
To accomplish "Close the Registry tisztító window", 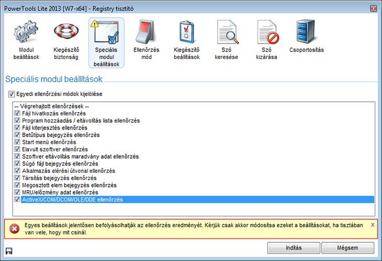I will coord(373,9).
